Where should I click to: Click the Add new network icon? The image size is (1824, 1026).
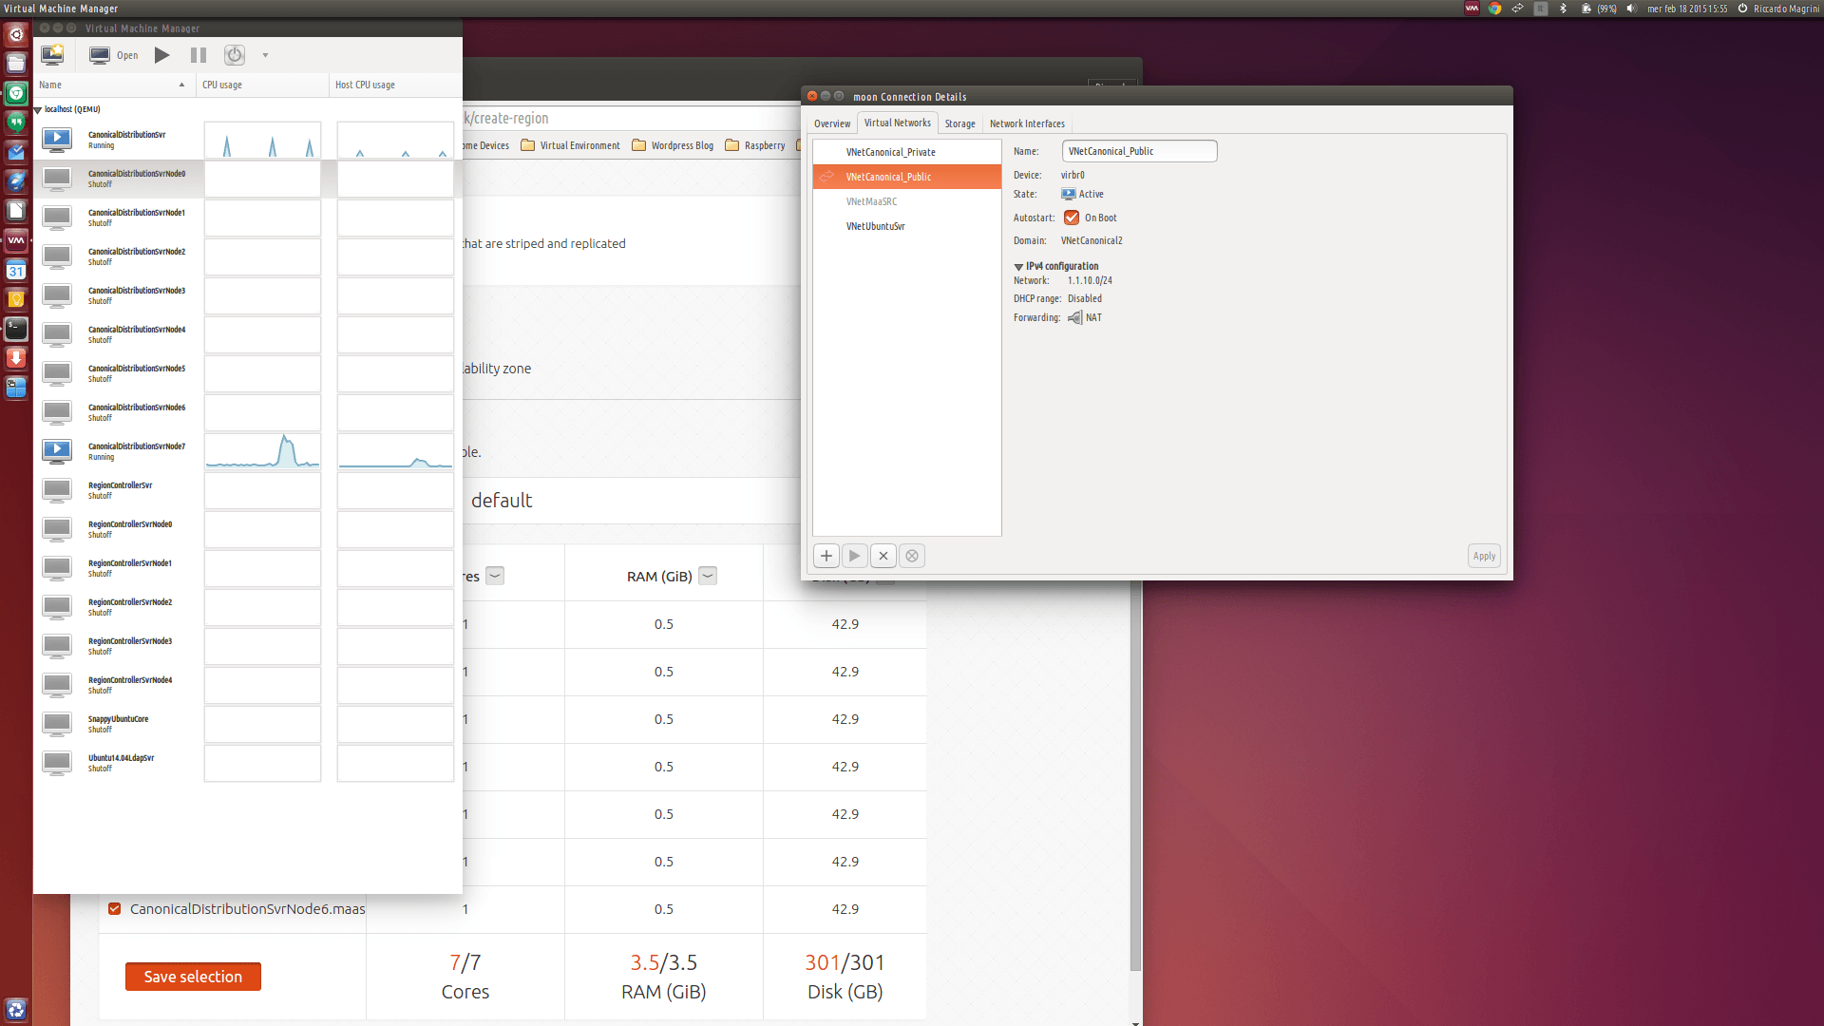pyautogui.click(x=826, y=555)
